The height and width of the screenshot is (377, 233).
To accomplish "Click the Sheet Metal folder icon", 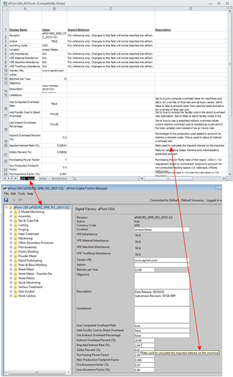I will (15, 269).
